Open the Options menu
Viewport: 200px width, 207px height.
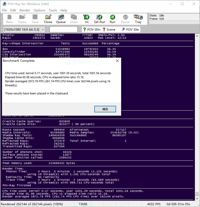point(39,10)
